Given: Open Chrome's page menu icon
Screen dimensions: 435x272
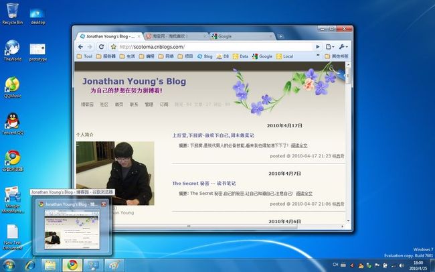Looking at the screenshot, I should pos(330,47).
